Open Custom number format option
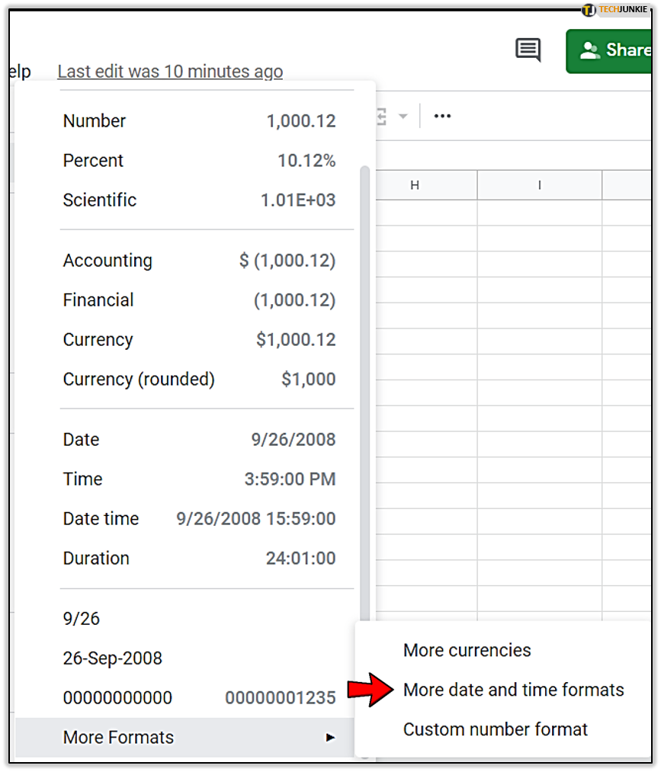 coord(495,729)
